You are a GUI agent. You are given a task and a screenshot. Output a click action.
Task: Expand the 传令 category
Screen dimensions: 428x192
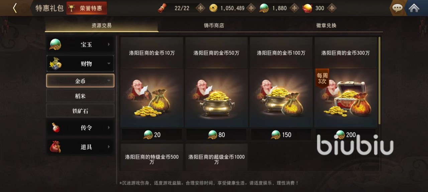(80, 128)
